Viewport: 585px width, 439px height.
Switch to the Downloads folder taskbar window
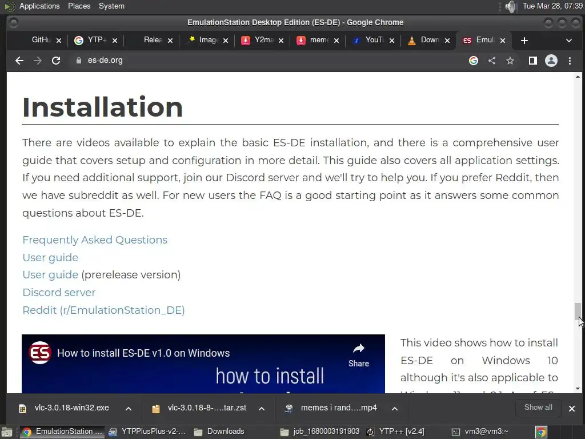coord(219,432)
